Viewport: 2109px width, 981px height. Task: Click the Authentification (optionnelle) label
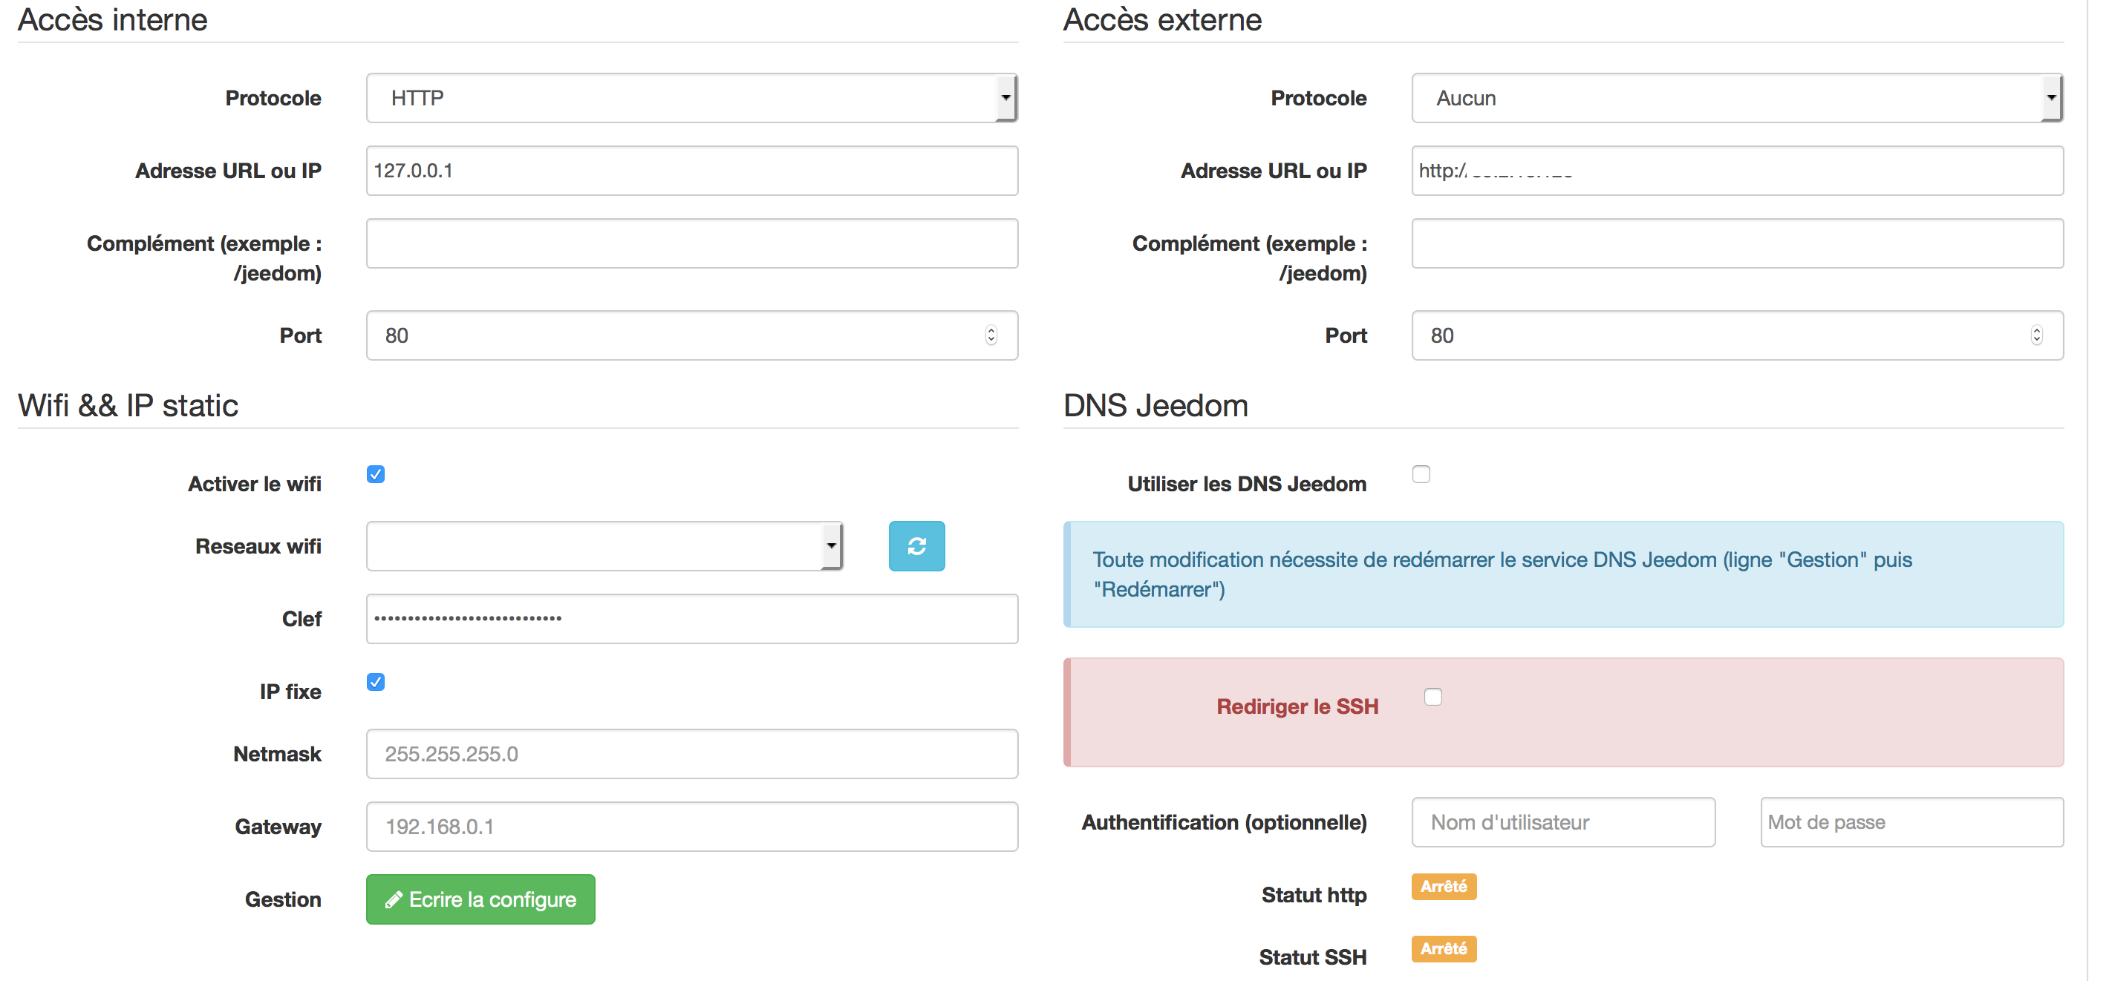point(1224,822)
